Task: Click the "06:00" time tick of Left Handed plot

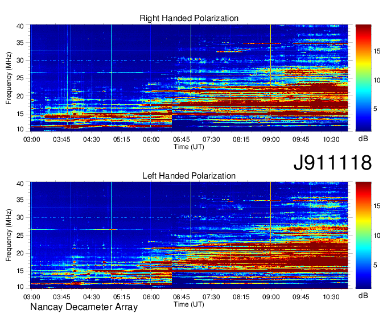Action: point(151,297)
